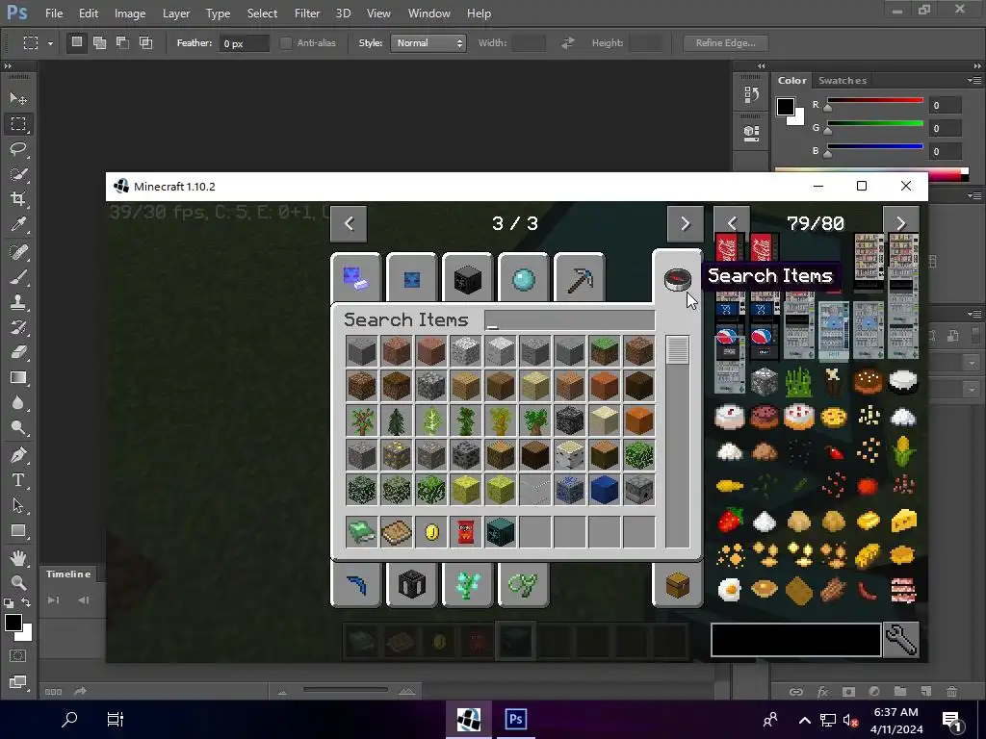Show hidden system tray icons
Screen dimensions: 986x739
(804, 721)
